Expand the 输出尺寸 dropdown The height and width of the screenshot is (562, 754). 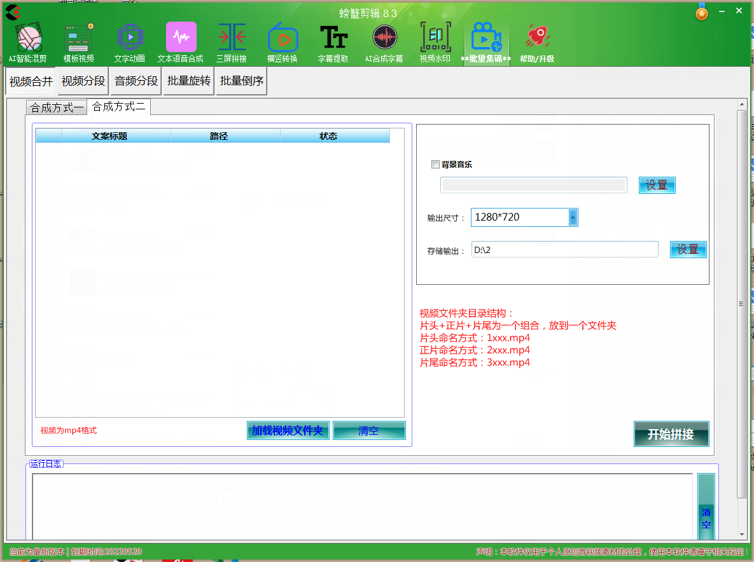[x=573, y=217]
